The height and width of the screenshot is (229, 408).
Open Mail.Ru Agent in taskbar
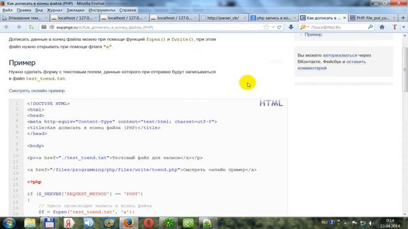pyautogui.click(x=109, y=223)
